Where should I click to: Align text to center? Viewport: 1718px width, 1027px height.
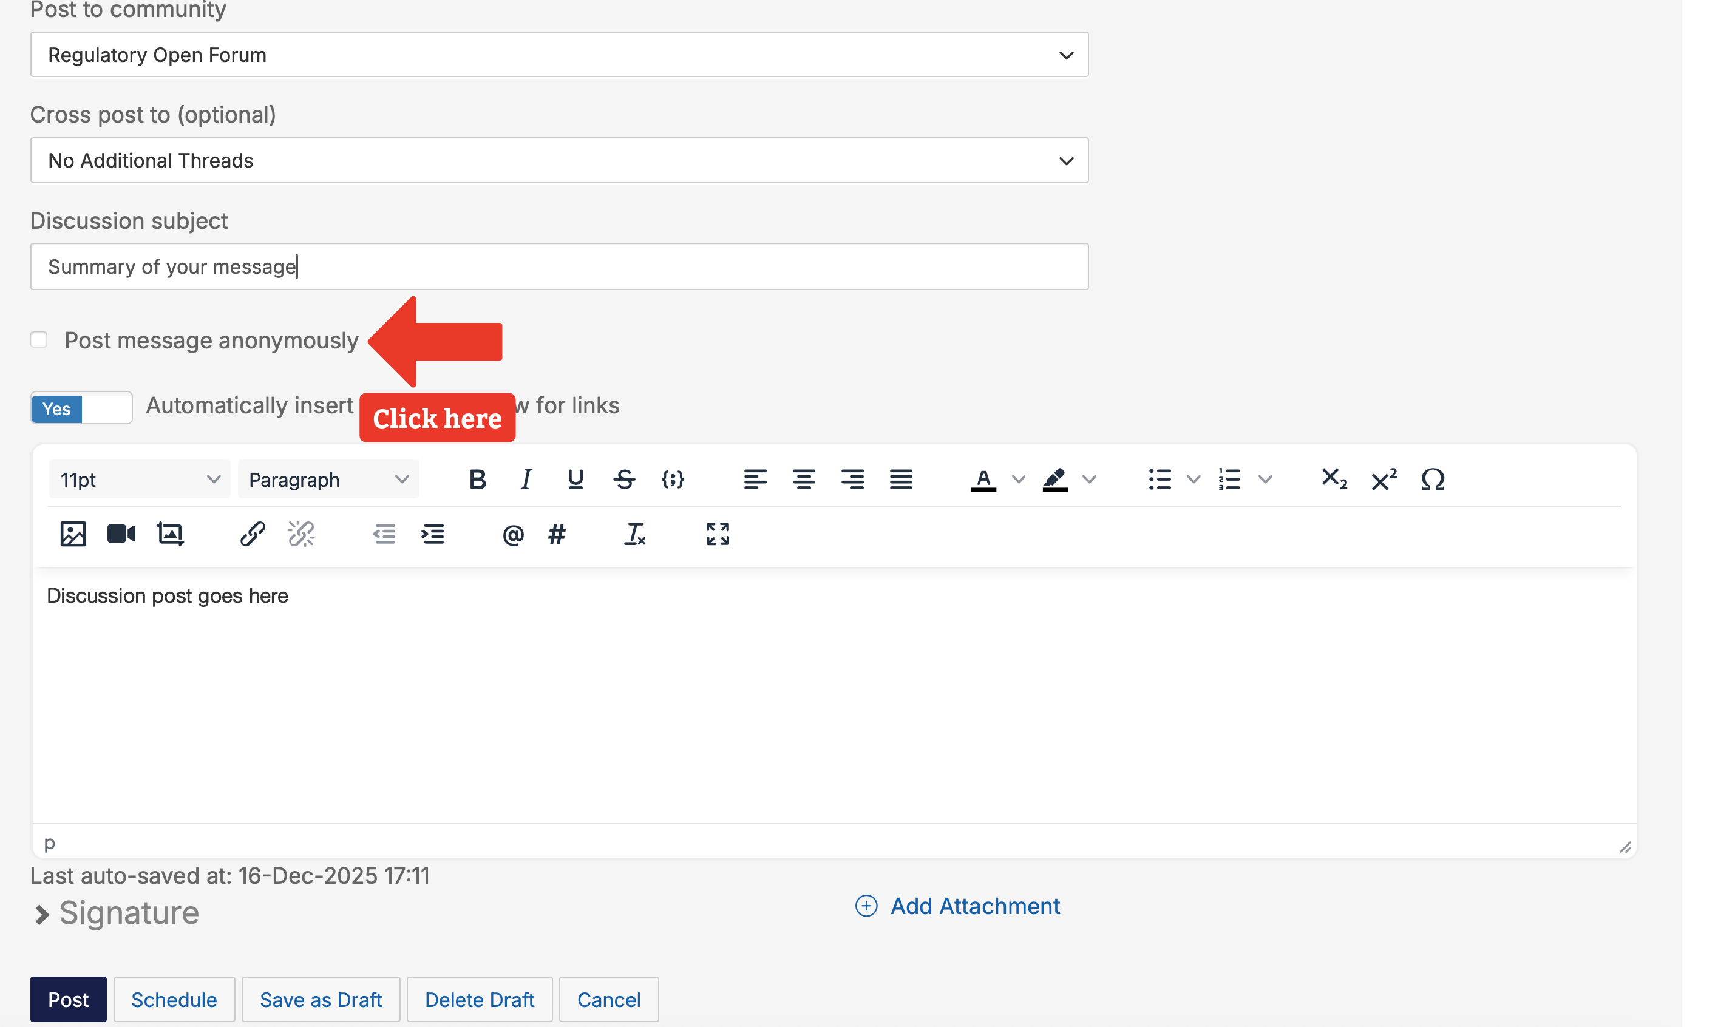pos(804,479)
